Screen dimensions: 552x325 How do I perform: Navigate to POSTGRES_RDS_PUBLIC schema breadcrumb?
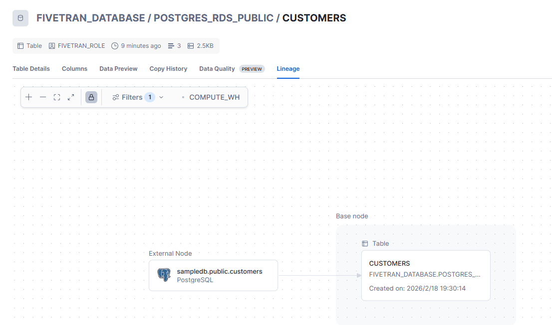tap(214, 18)
